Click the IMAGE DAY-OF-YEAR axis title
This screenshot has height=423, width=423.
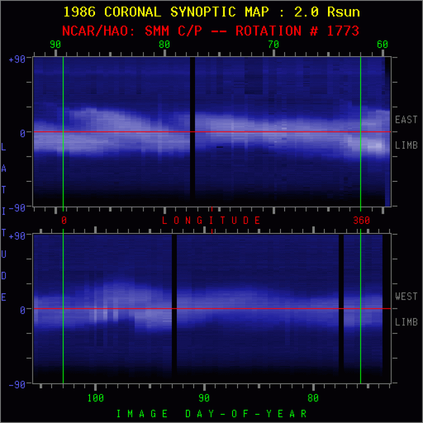point(211,413)
